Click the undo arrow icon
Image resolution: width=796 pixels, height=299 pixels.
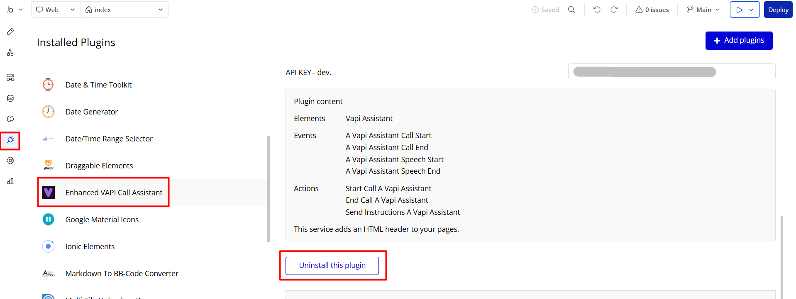[x=597, y=10]
